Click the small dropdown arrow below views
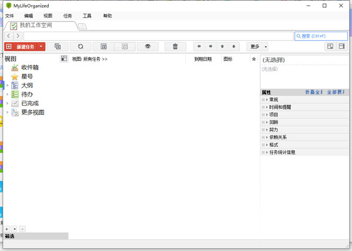The width and height of the screenshot is (352, 251). pos(14,229)
